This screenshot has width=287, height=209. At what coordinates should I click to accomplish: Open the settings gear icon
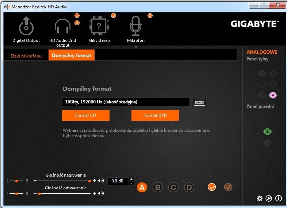point(259,198)
